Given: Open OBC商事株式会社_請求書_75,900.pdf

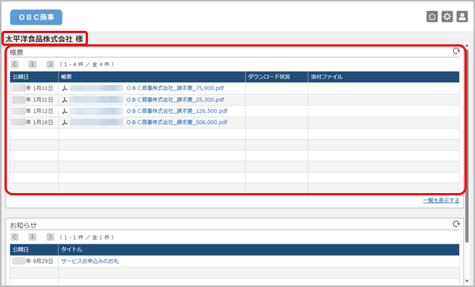Looking at the screenshot, I should tap(175, 88).
